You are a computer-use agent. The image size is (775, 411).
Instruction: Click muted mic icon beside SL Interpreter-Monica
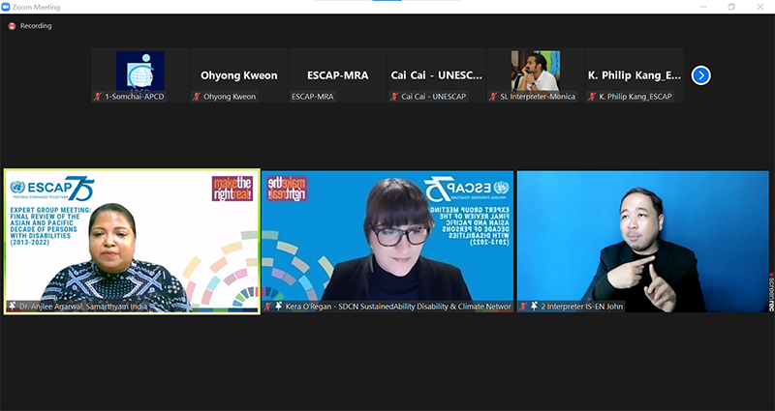click(x=493, y=97)
